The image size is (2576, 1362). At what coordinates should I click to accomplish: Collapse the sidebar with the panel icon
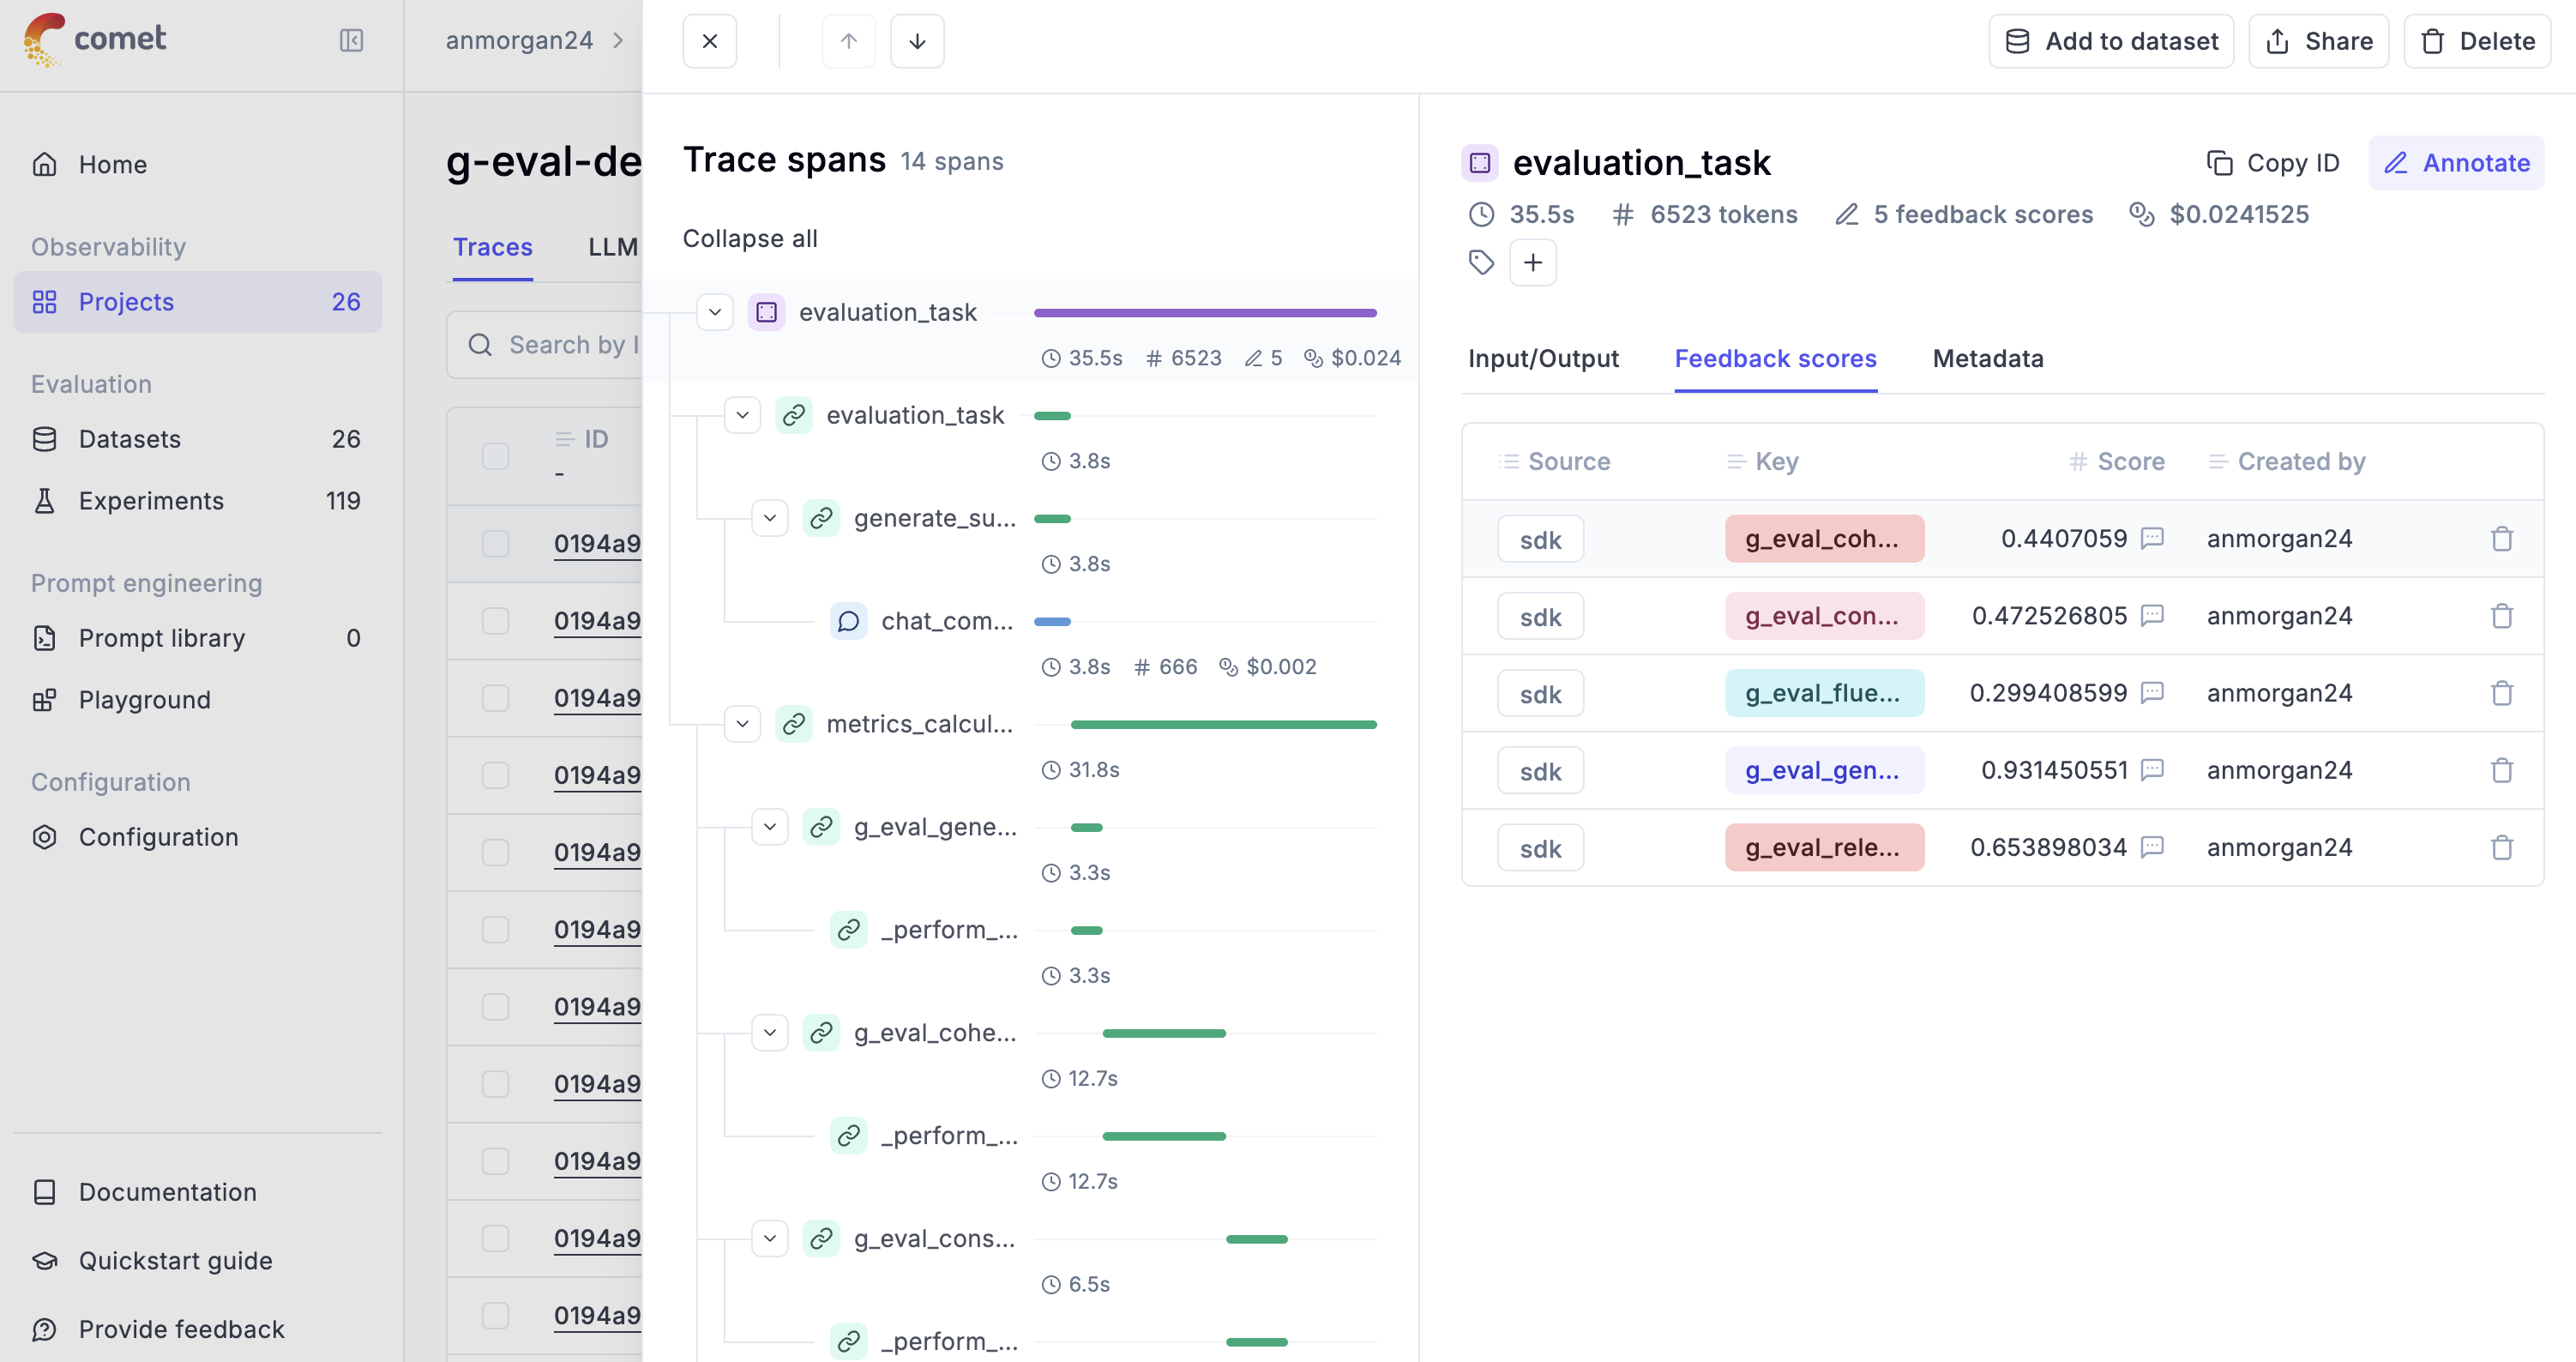351,40
